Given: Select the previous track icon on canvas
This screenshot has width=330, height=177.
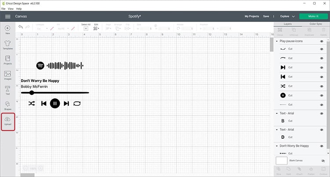Looking at the screenshot, I should pyautogui.click(x=44, y=103).
